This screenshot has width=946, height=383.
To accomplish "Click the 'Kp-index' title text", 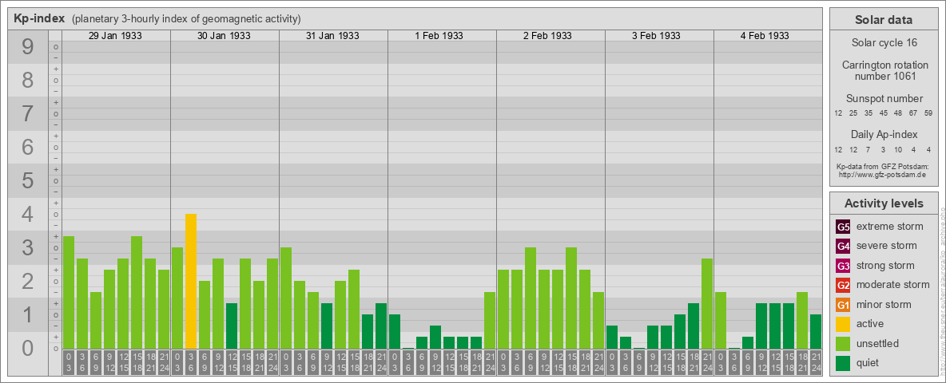I will 39,18.
